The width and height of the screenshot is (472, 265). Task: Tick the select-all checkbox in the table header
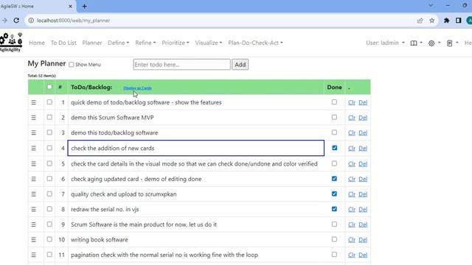[x=49, y=87]
